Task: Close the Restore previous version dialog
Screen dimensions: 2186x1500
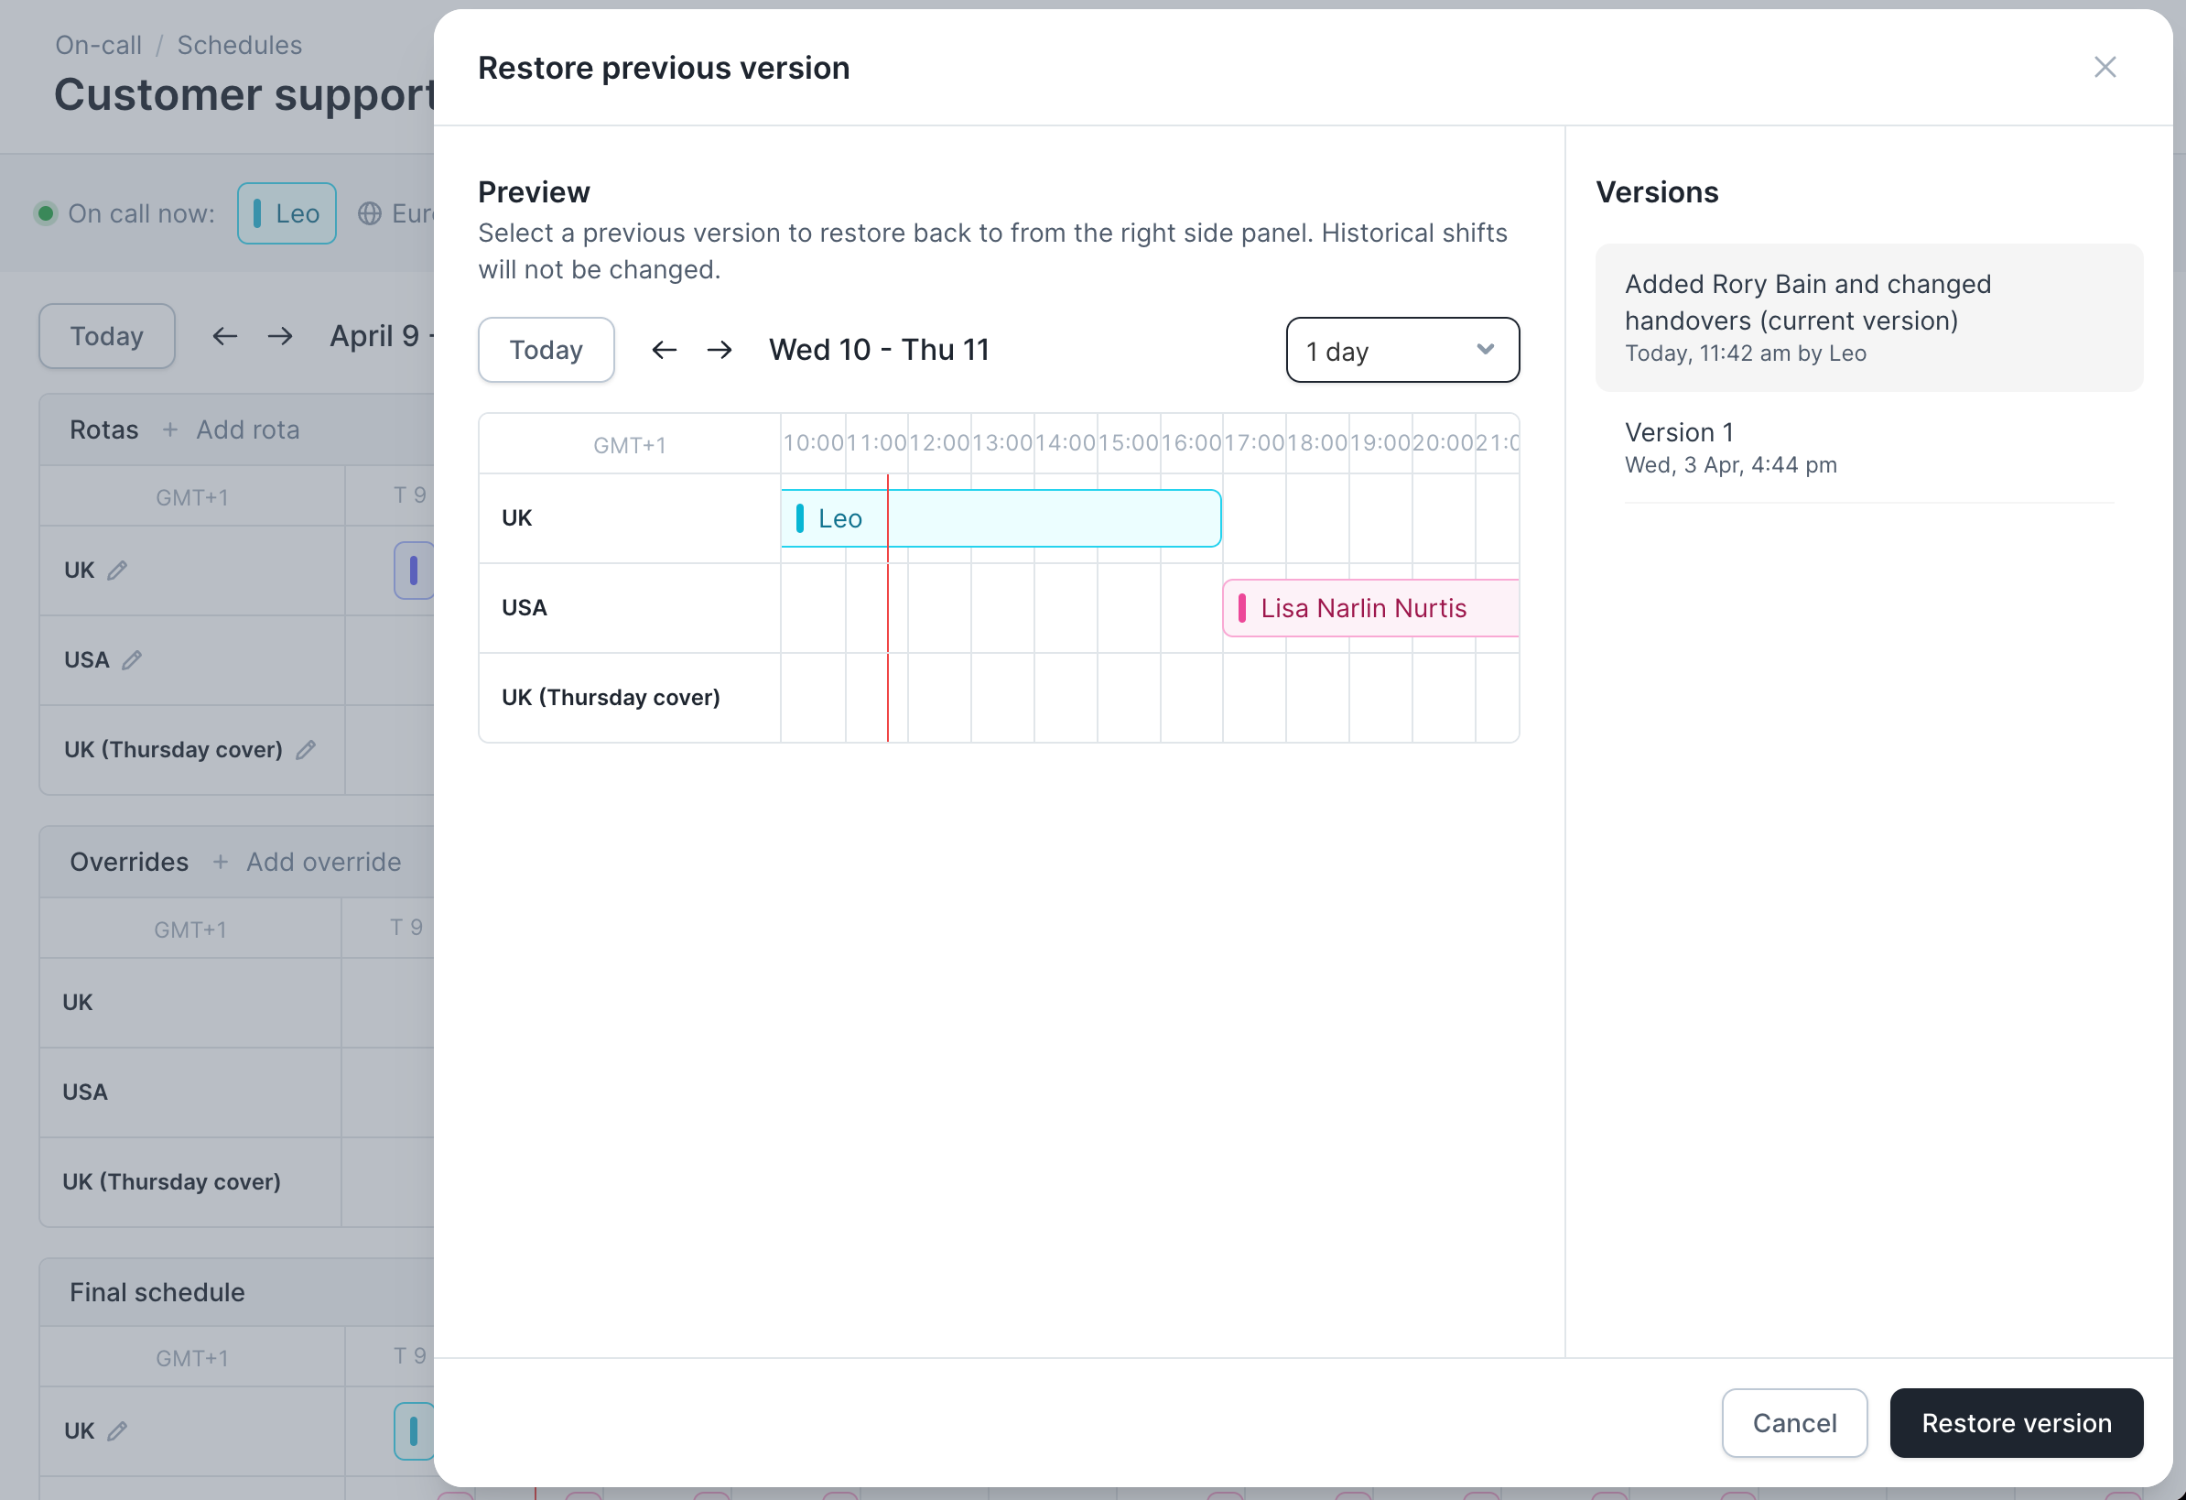Action: click(2105, 67)
